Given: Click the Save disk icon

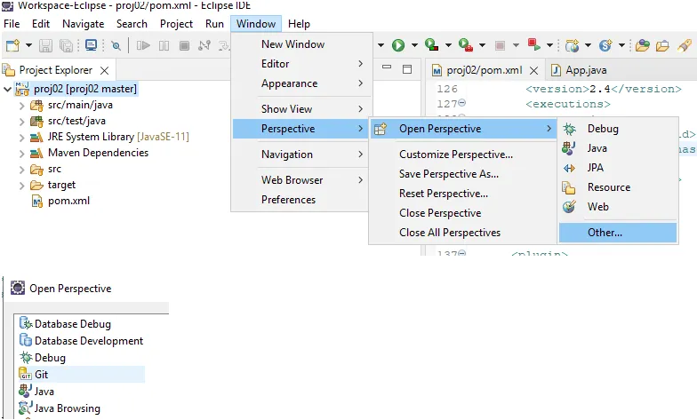Looking at the screenshot, I should tap(46, 45).
